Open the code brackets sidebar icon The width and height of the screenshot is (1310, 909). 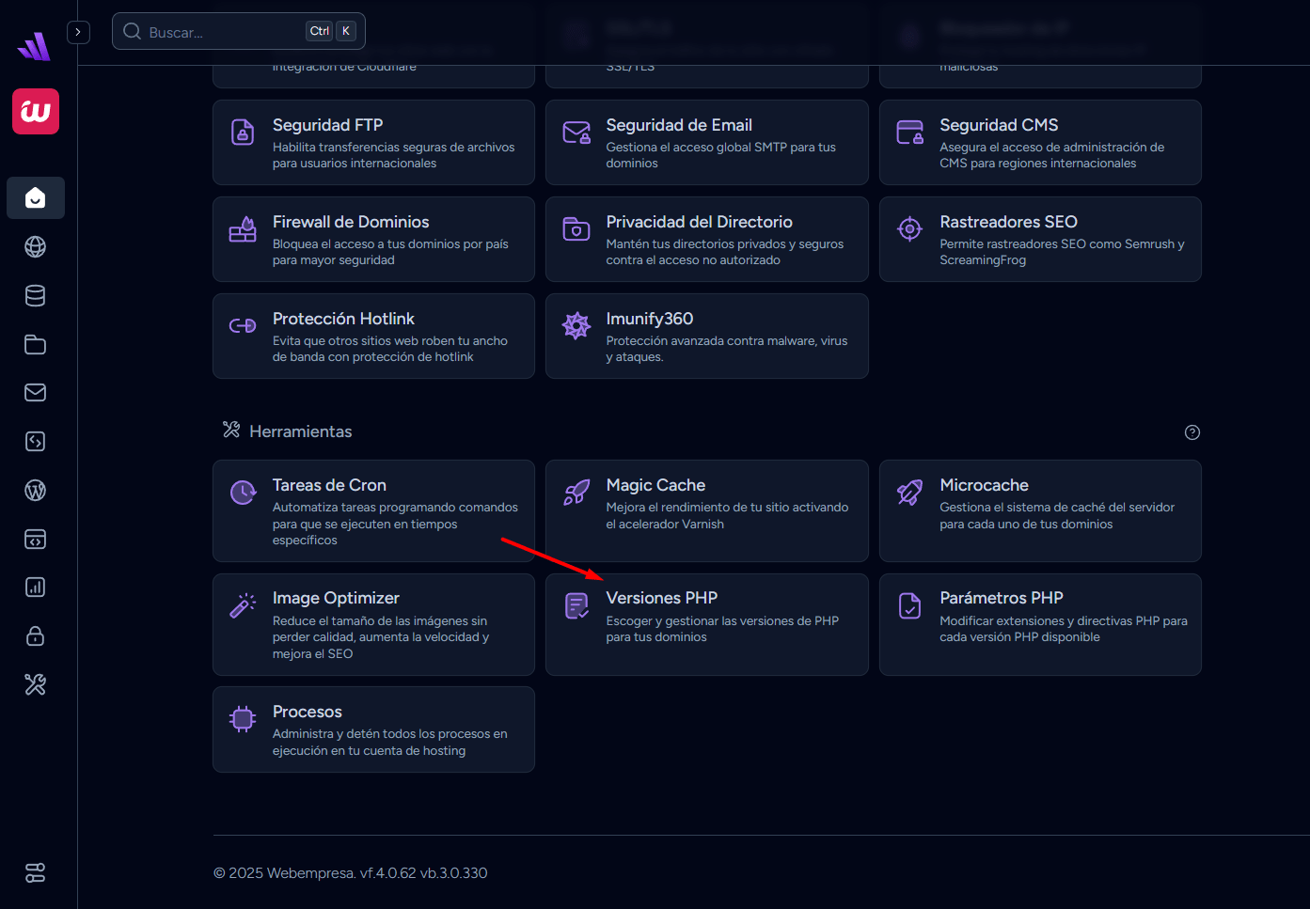pos(36,441)
